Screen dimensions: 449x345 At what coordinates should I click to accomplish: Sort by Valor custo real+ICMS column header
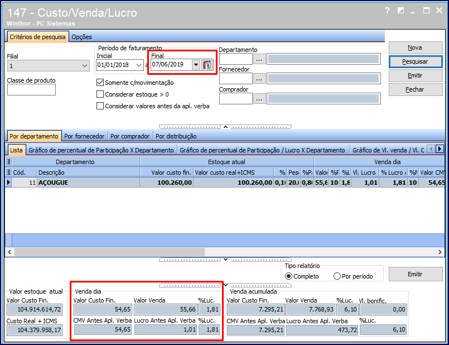pos(233,172)
